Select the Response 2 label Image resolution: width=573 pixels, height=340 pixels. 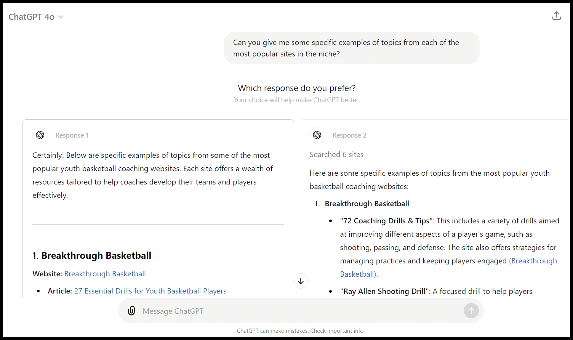coord(349,135)
